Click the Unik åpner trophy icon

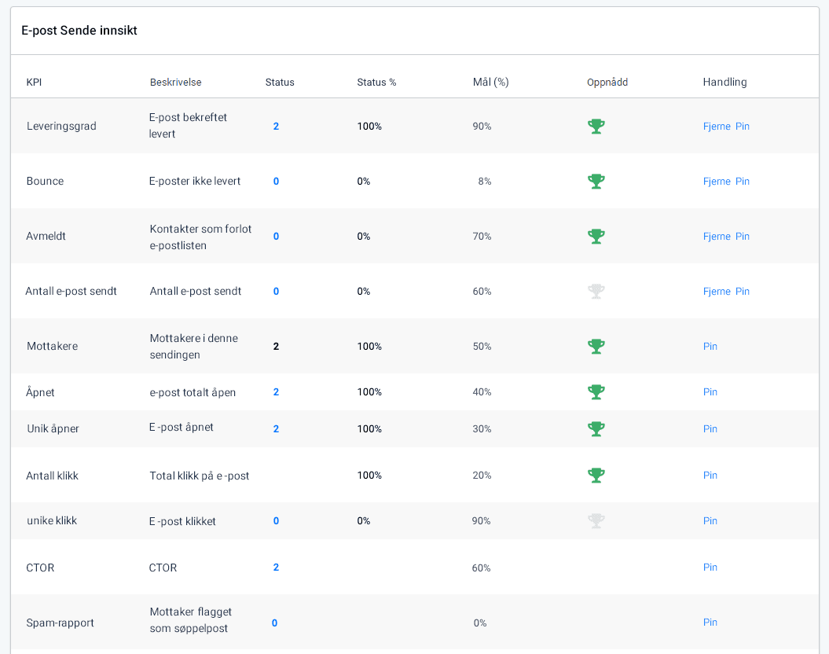coord(596,429)
